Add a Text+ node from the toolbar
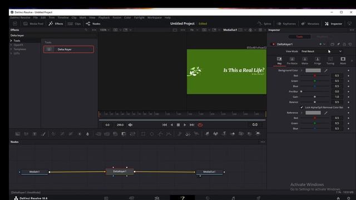Screen dimensions: 356x200 coord(34,134)
